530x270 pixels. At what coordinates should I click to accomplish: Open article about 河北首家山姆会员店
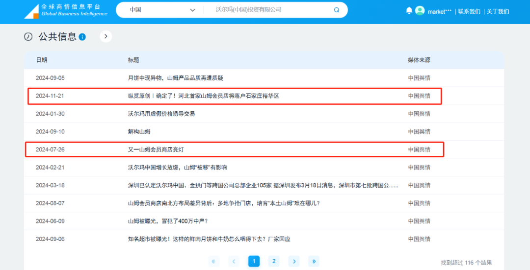(204, 96)
